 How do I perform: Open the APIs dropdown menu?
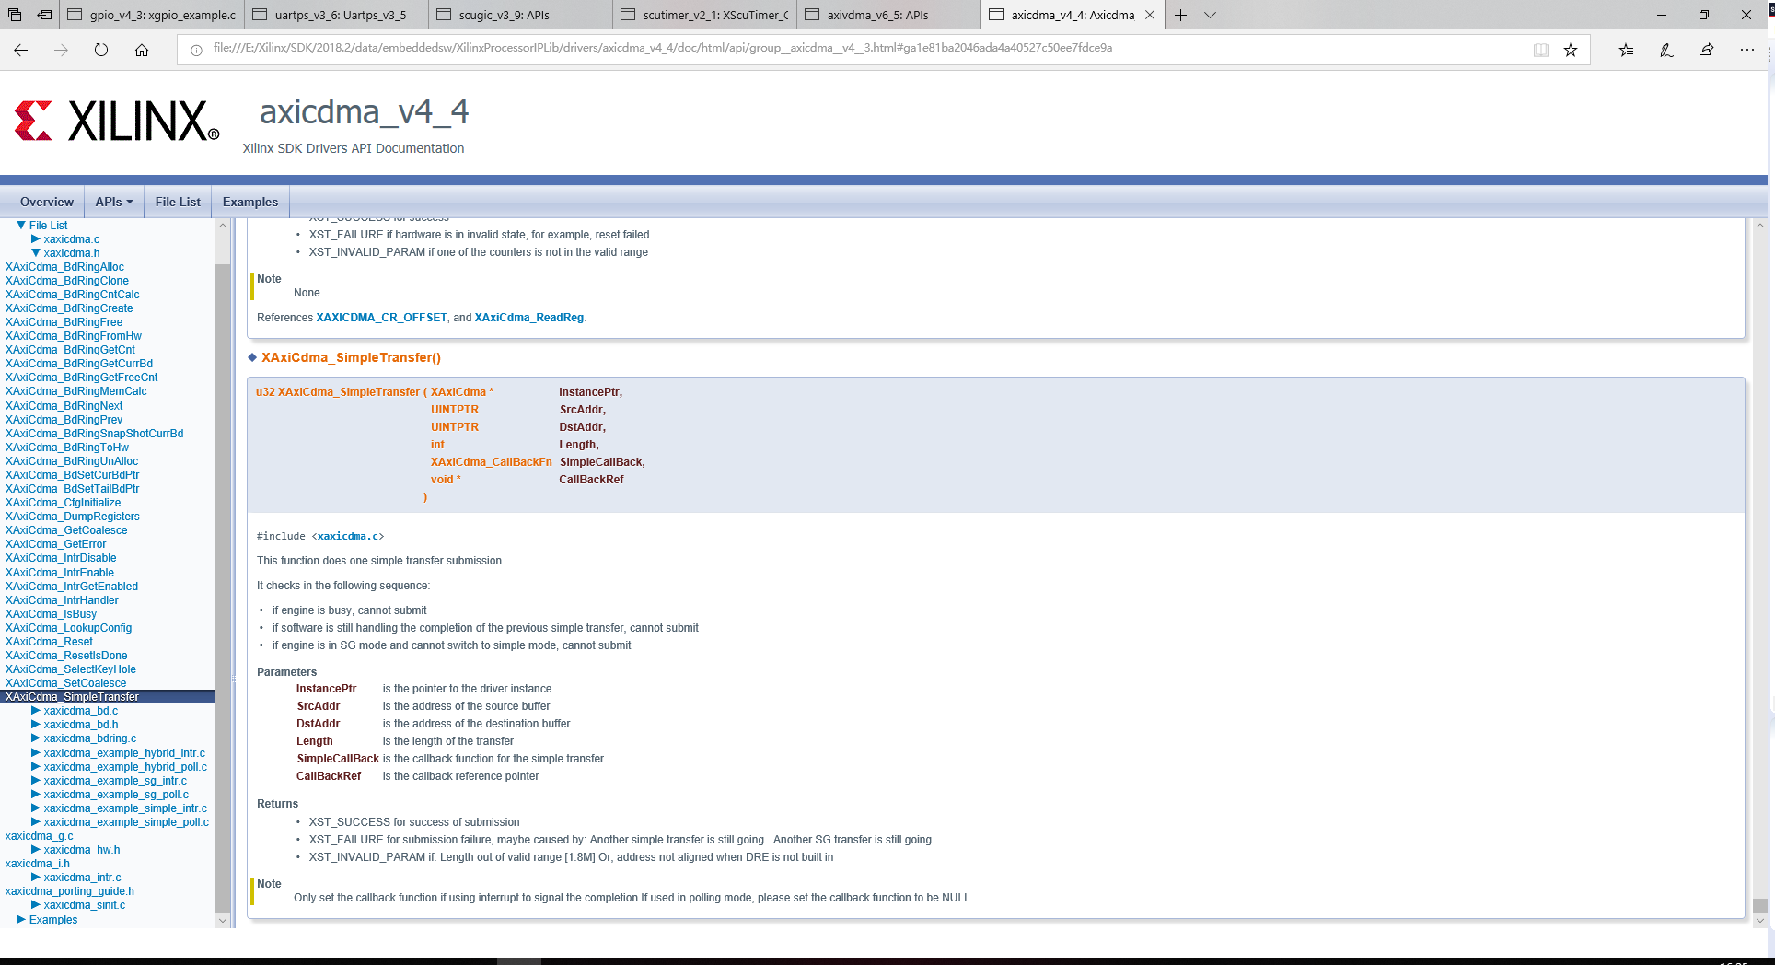[x=113, y=202]
